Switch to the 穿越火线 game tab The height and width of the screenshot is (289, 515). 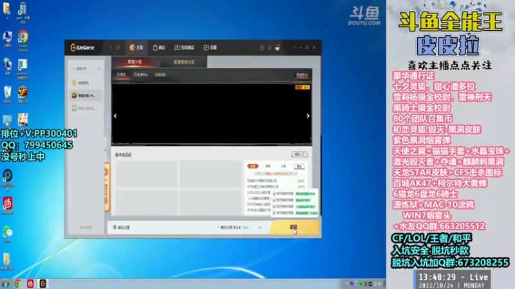tap(135, 62)
